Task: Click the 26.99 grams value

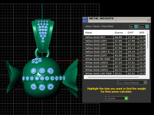Action: pos(118,37)
